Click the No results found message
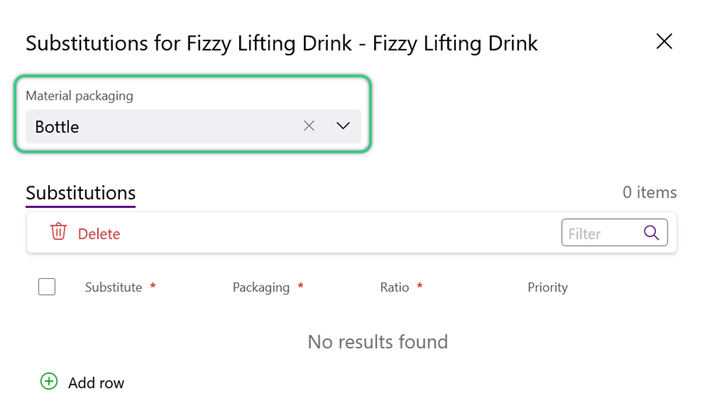 (x=378, y=342)
